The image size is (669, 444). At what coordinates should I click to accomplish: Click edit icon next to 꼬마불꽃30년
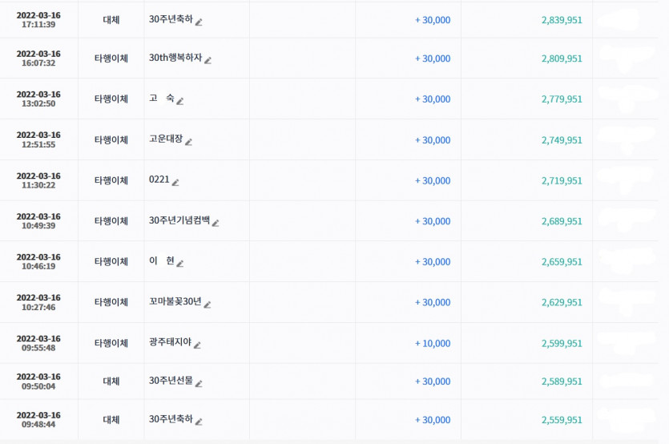(208, 305)
